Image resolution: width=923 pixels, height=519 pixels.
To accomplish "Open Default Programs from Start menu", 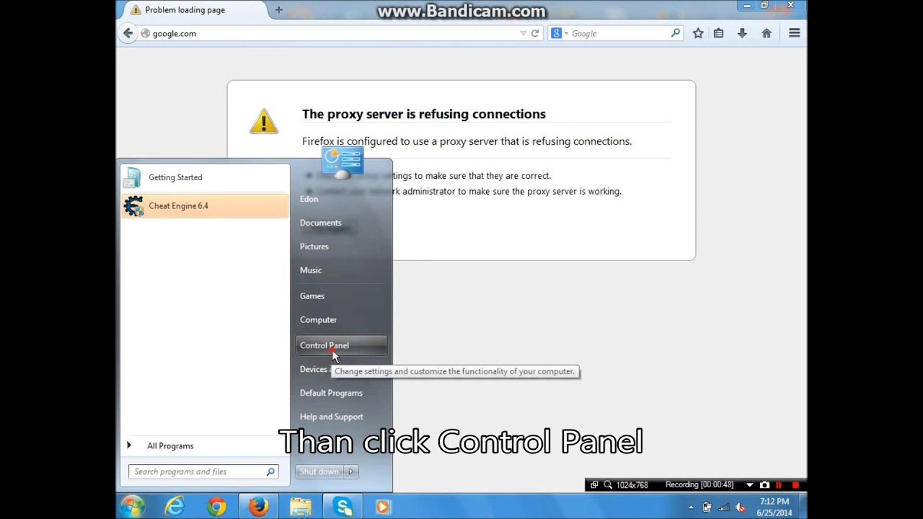I will point(332,393).
